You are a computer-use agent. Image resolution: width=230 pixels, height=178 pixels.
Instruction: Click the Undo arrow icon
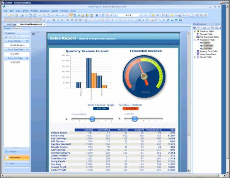(57, 15)
